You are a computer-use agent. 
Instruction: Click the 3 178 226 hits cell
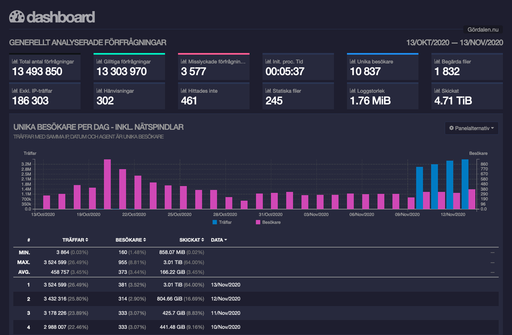[x=55, y=313]
